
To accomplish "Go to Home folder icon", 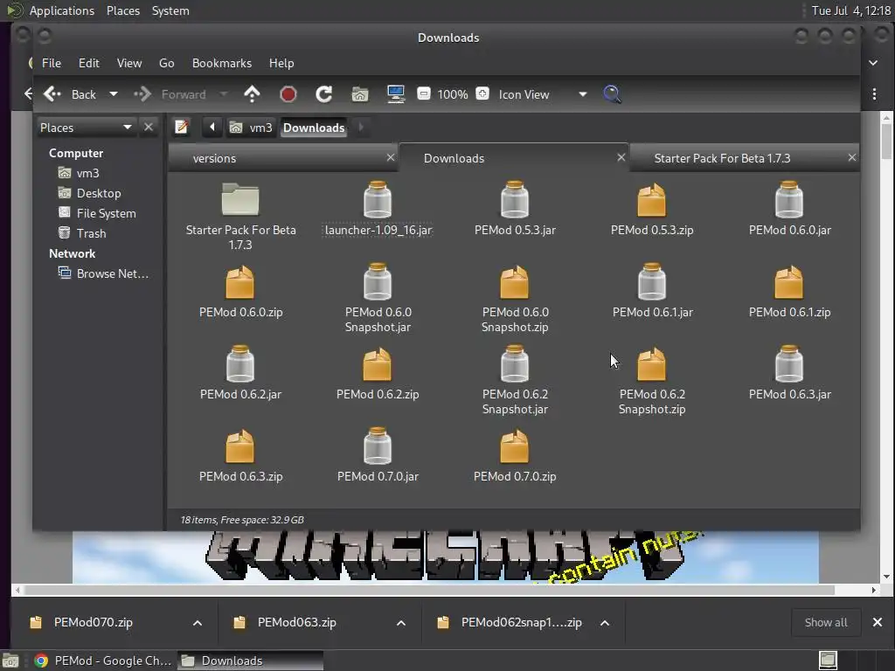I will pos(359,94).
